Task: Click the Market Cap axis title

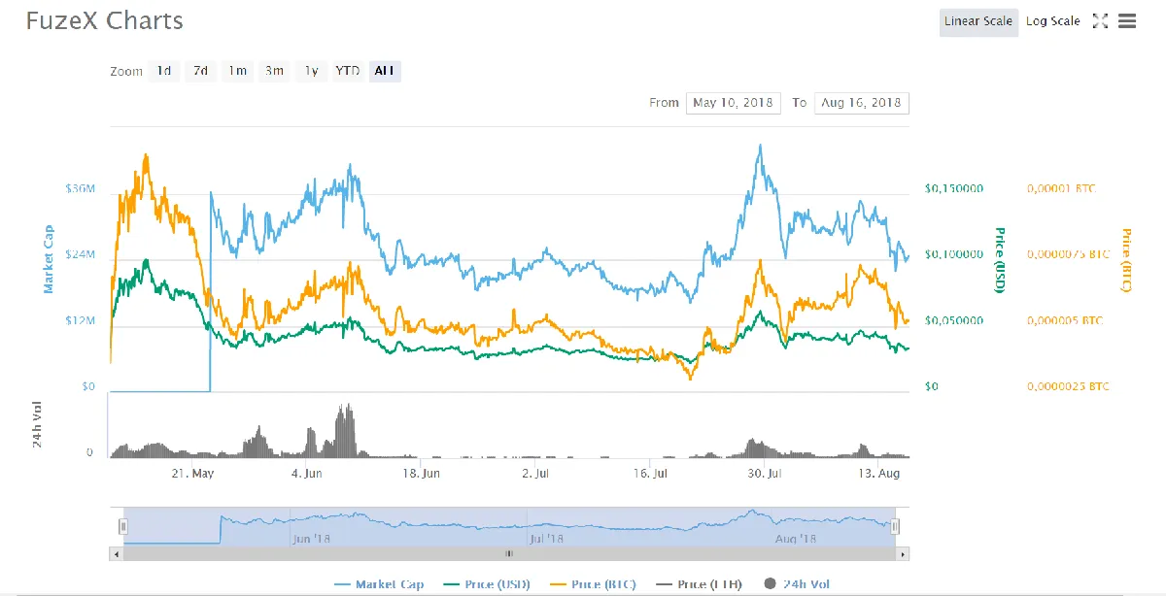Action: 49,258
